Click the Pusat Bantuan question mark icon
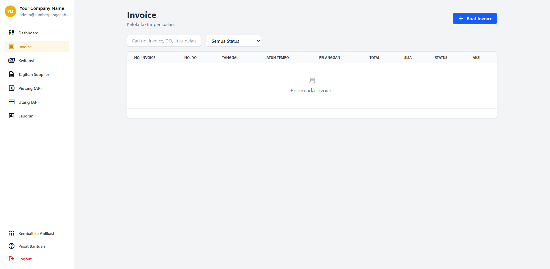The height and width of the screenshot is (269, 550). click(x=12, y=246)
